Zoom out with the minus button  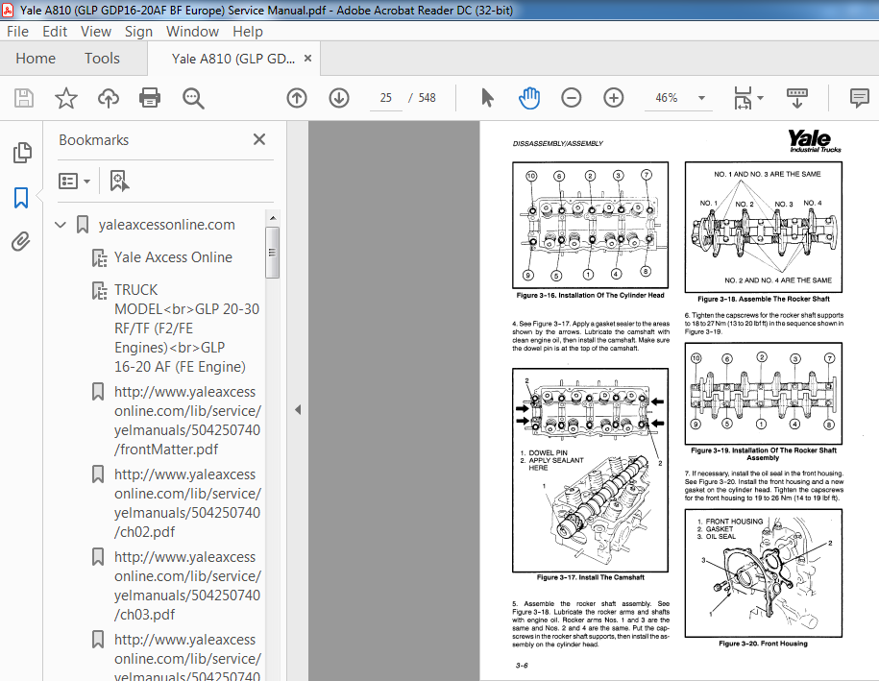(x=572, y=98)
